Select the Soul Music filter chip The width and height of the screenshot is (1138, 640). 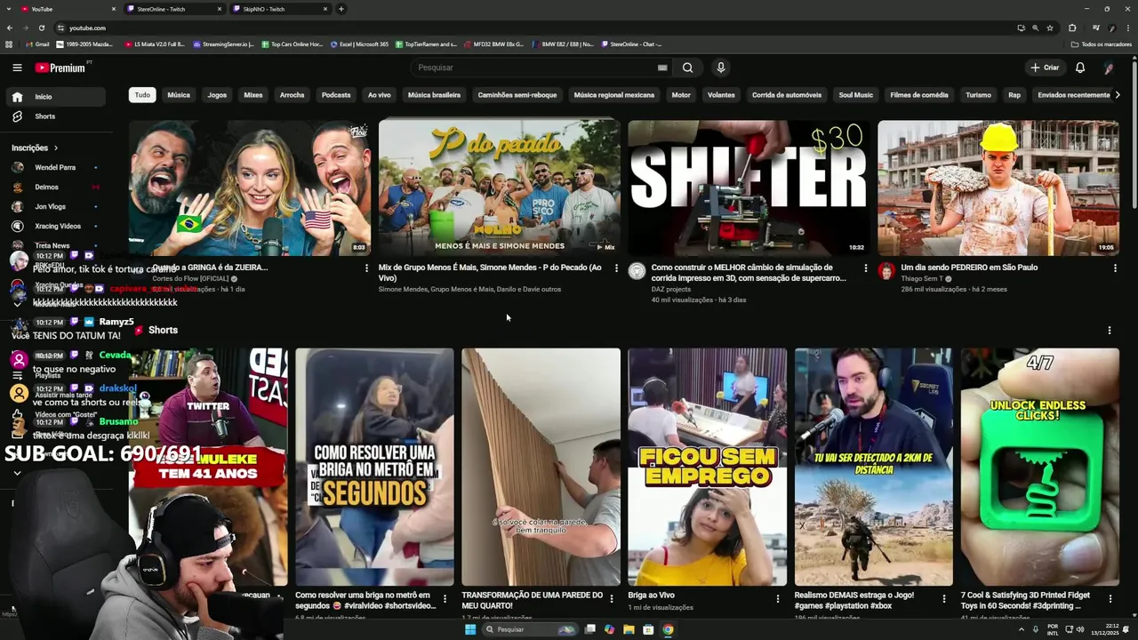(x=856, y=95)
